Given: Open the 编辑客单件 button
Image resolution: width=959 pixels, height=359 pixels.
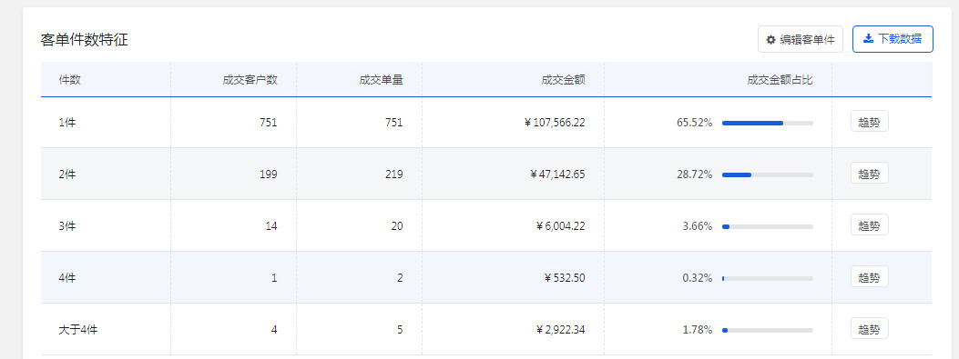Looking at the screenshot, I should click(800, 40).
